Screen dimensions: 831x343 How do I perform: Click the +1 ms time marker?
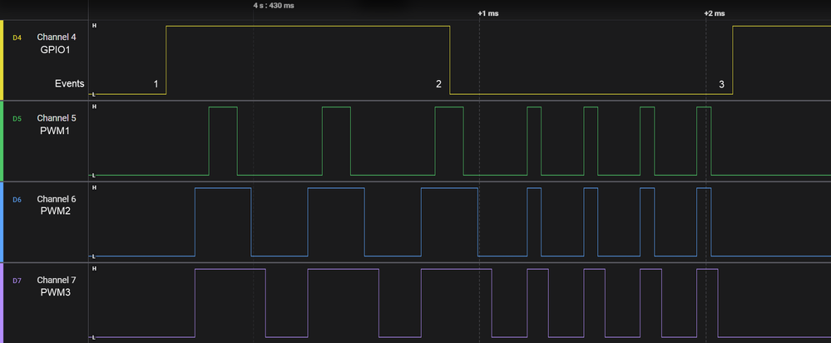[x=488, y=13]
